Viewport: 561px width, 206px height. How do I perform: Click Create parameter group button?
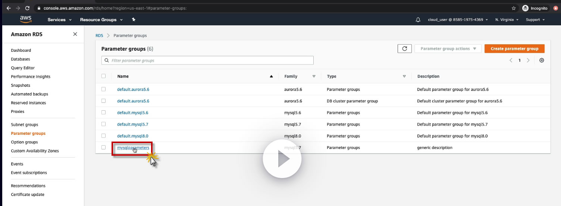click(x=514, y=48)
